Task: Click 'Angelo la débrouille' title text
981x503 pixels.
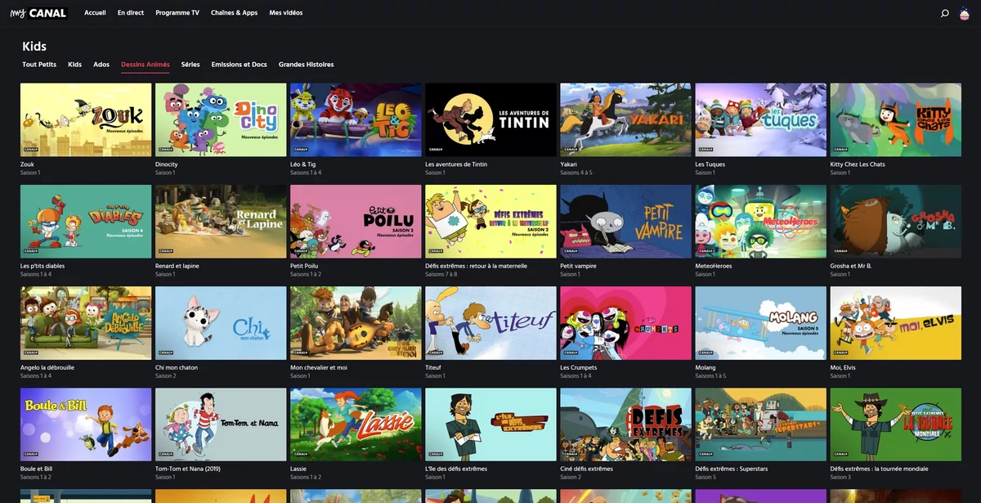Action: (47, 368)
